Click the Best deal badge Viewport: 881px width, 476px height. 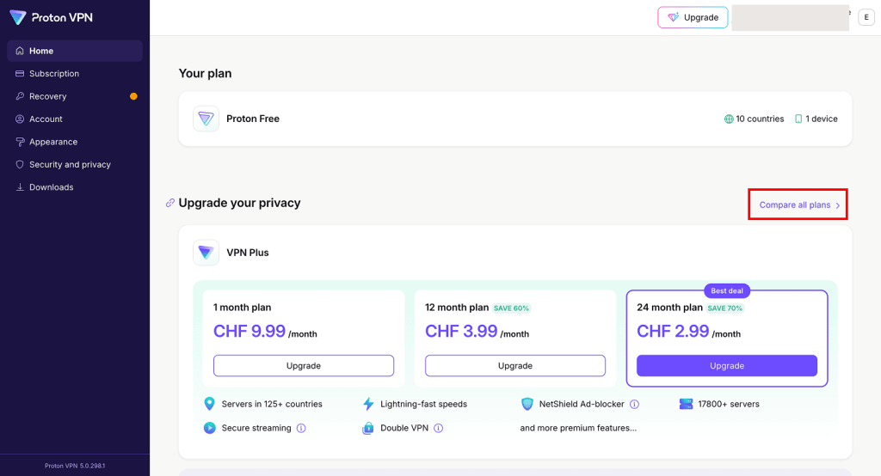pos(727,290)
